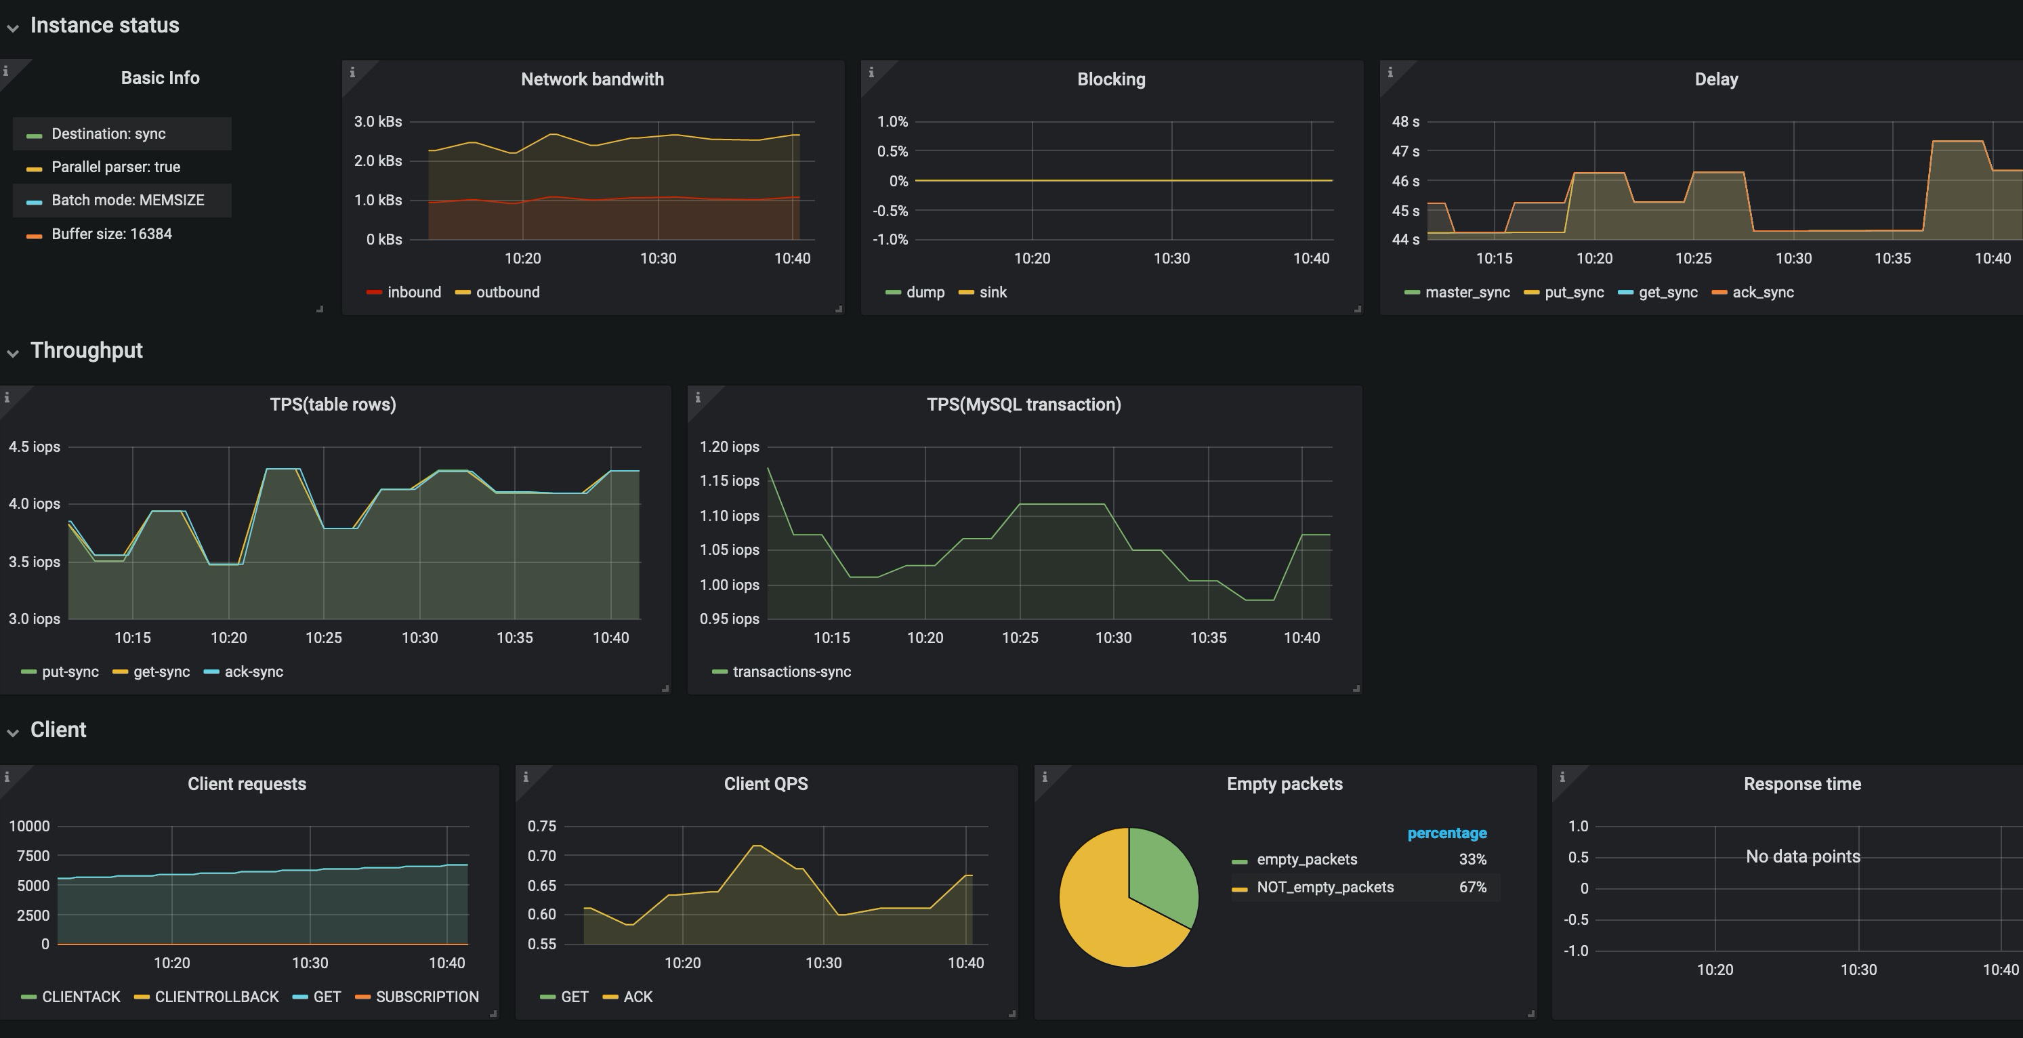Click info icon on Client QPS panel
2023x1038 pixels.
[x=525, y=776]
